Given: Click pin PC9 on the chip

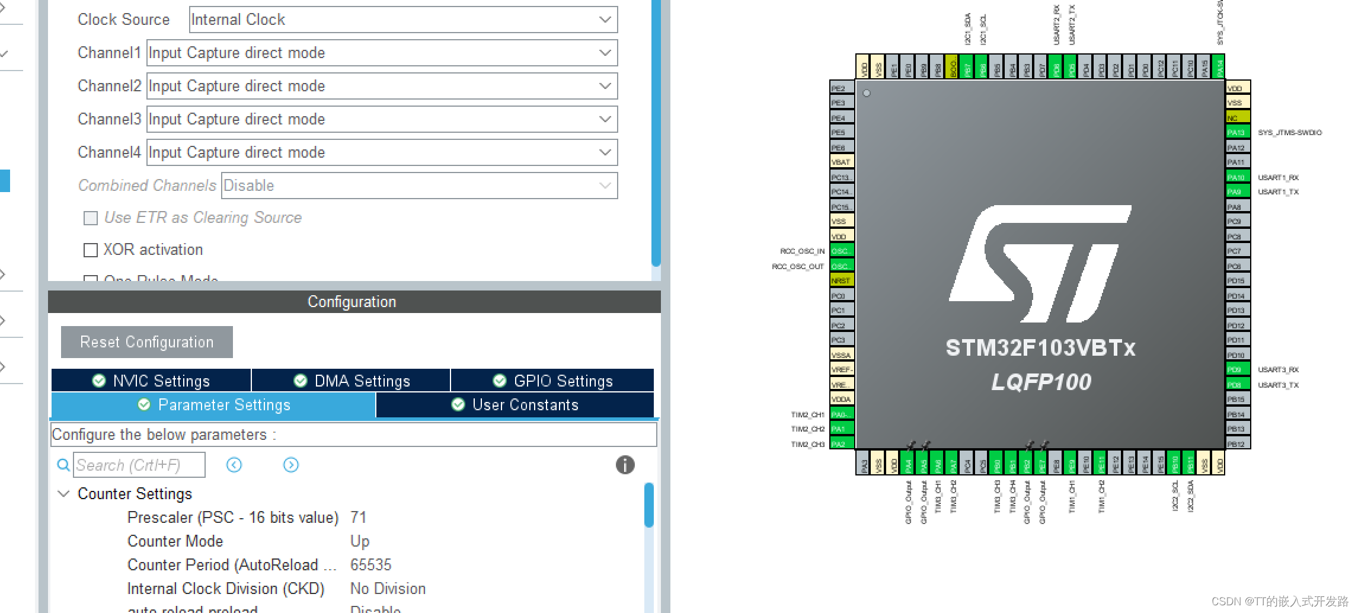Looking at the screenshot, I should [x=1238, y=221].
